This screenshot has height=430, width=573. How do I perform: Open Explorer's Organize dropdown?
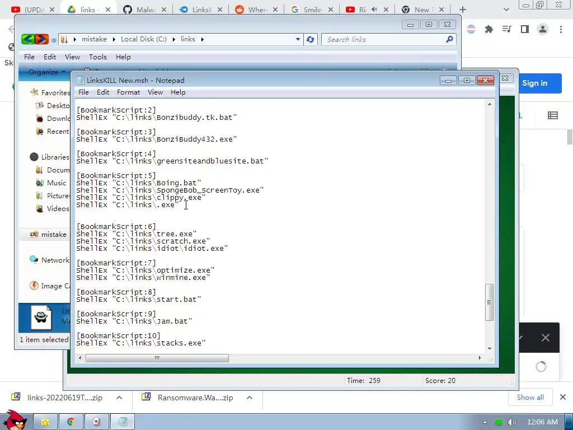(x=46, y=72)
